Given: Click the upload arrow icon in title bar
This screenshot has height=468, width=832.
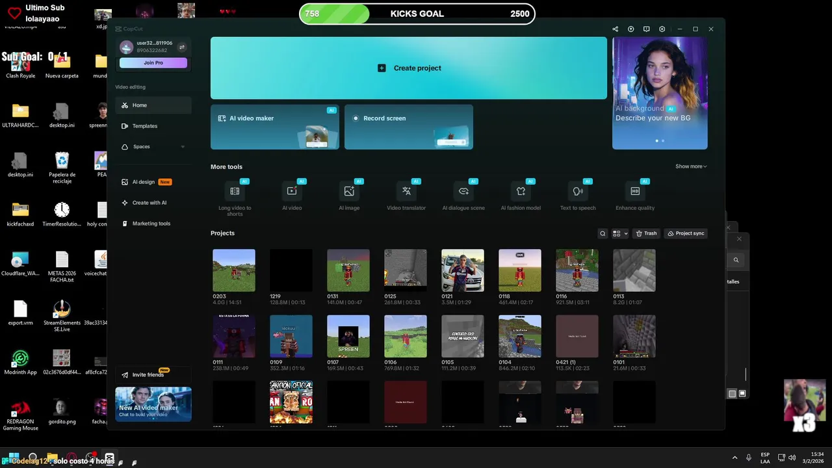Looking at the screenshot, I should pos(630,29).
